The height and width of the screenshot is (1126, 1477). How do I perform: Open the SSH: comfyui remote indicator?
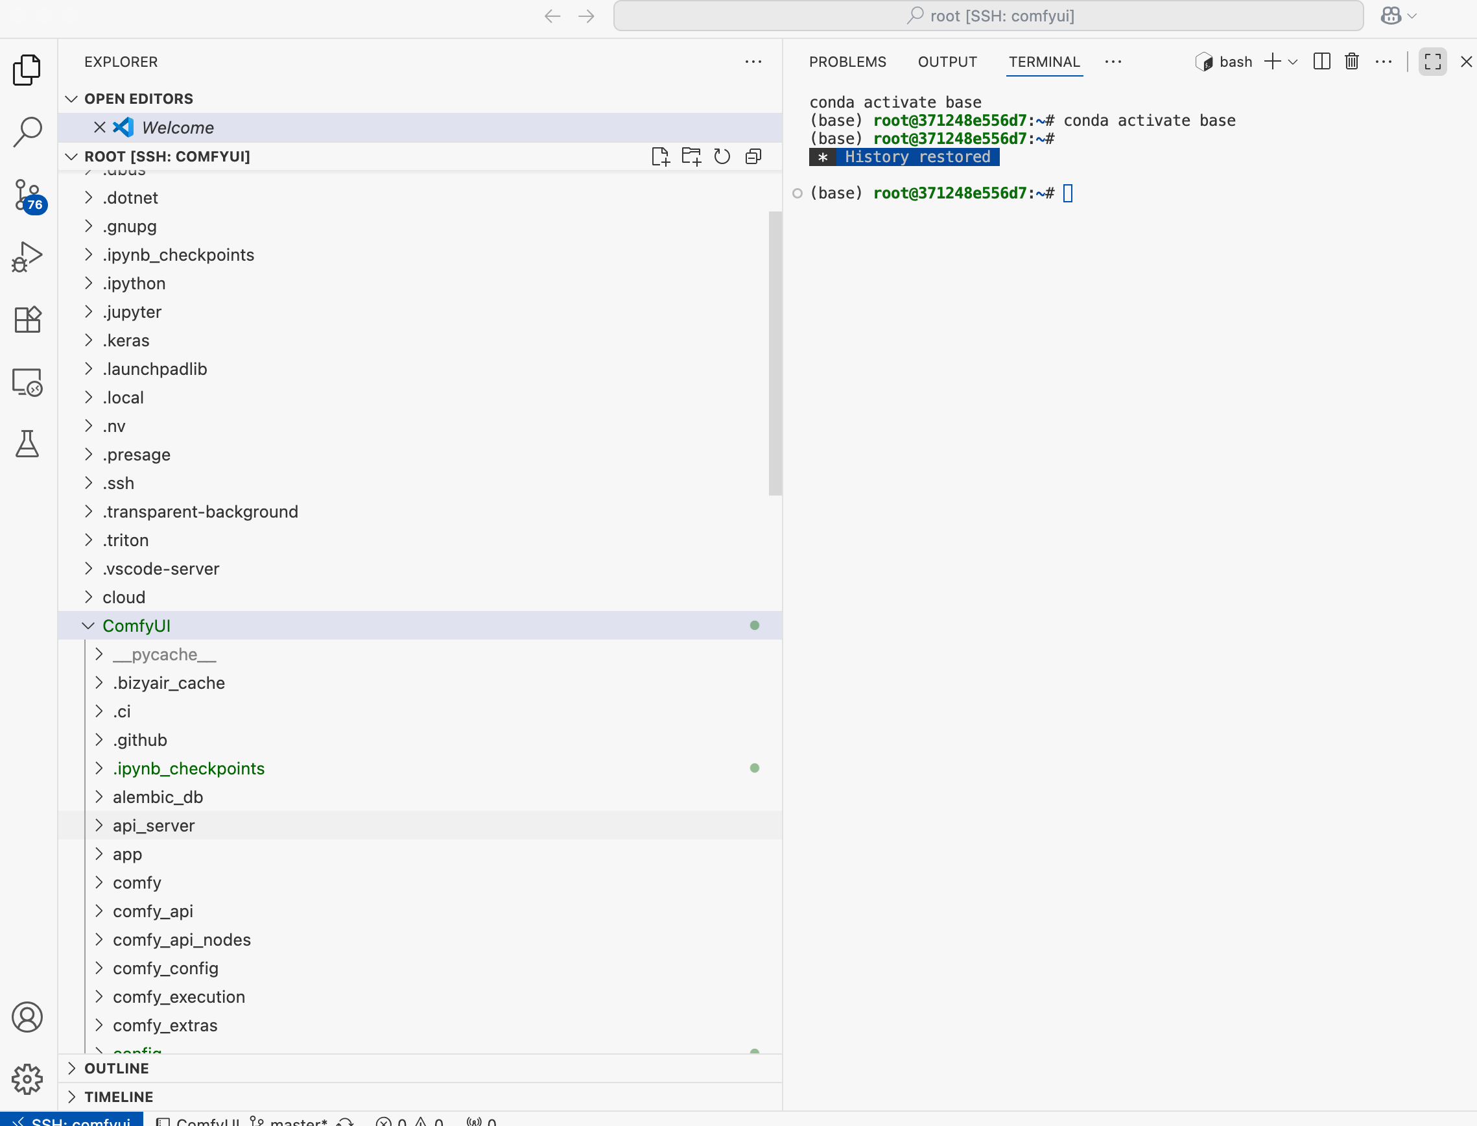(x=72, y=1120)
